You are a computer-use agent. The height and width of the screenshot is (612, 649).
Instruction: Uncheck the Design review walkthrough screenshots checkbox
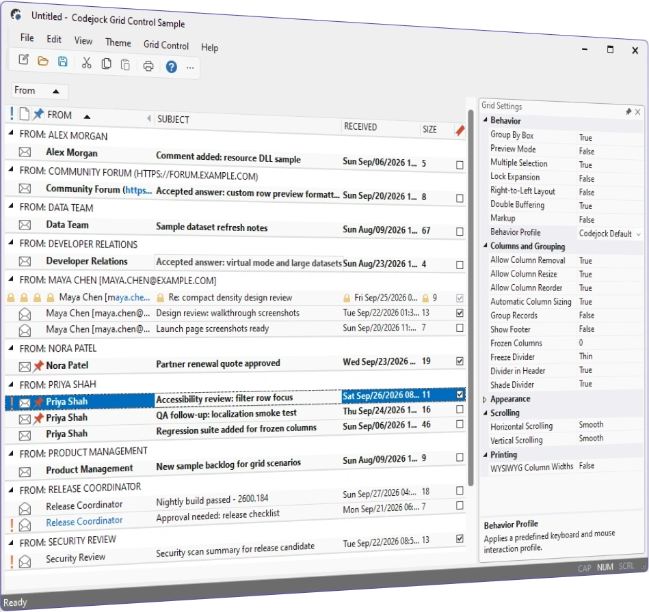pyautogui.click(x=460, y=313)
